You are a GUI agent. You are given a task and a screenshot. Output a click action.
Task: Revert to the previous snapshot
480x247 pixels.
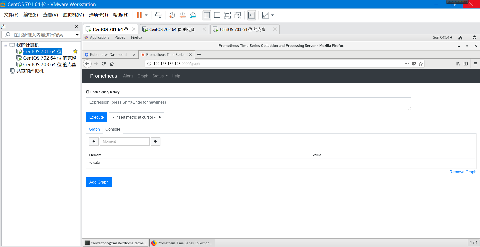pyautogui.click(x=182, y=15)
